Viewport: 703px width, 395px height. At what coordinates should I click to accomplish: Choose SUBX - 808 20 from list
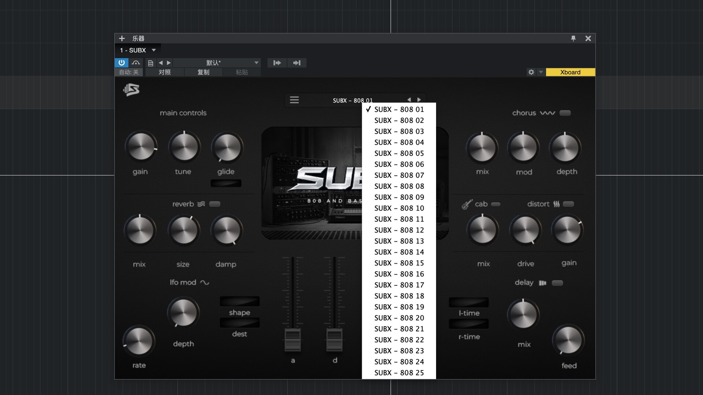tap(399, 318)
